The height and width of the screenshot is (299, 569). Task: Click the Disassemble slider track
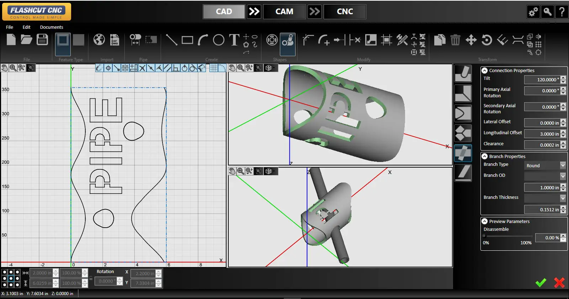click(x=508, y=236)
